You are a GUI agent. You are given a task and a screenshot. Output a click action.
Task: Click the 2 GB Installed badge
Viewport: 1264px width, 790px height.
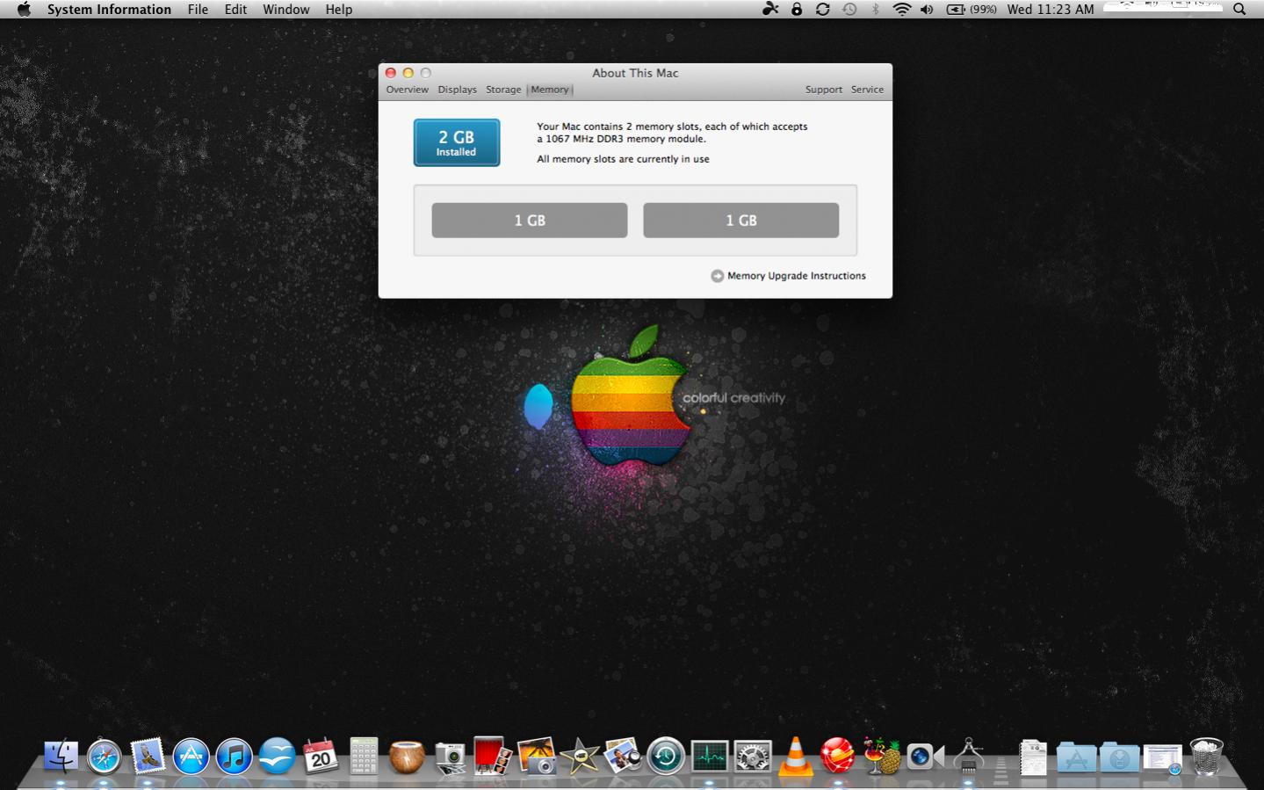(457, 142)
